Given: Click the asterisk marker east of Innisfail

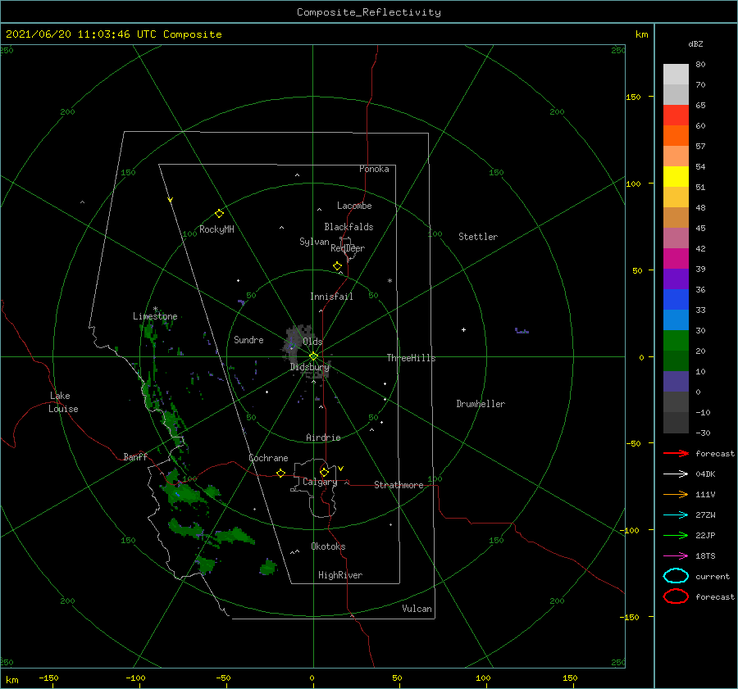Looking at the screenshot, I should pyautogui.click(x=389, y=281).
